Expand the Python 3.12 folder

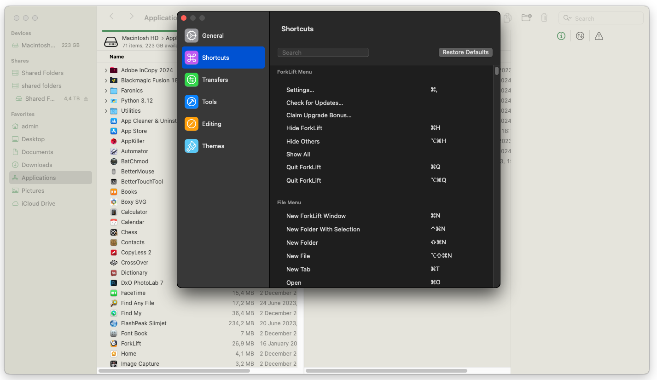(x=106, y=101)
